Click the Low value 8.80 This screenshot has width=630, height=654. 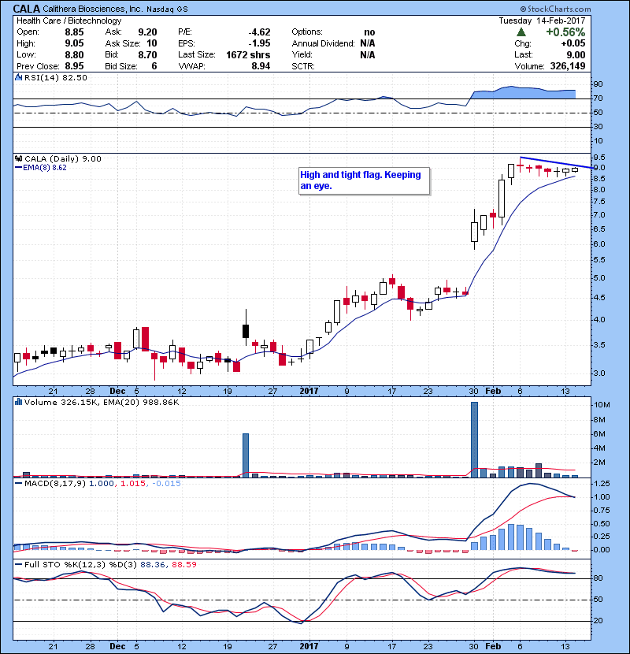tap(74, 54)
